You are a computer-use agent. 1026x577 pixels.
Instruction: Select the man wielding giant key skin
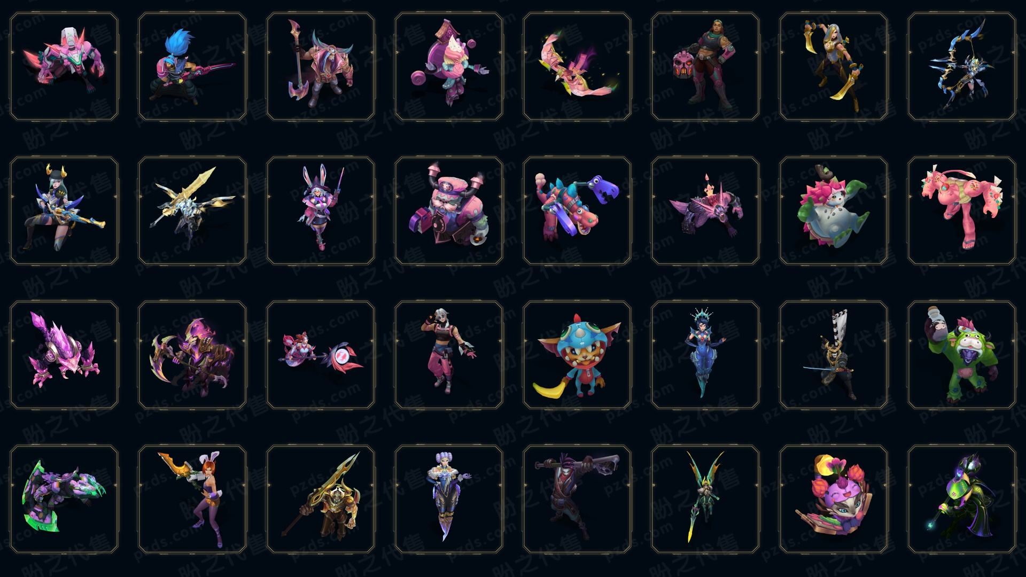pyautogui.click(x=577, y=499)
